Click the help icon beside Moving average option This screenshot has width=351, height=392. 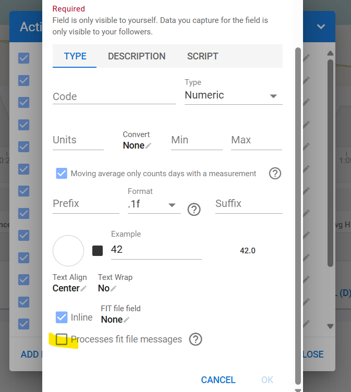pyautogui.click(x=275, y=174)
